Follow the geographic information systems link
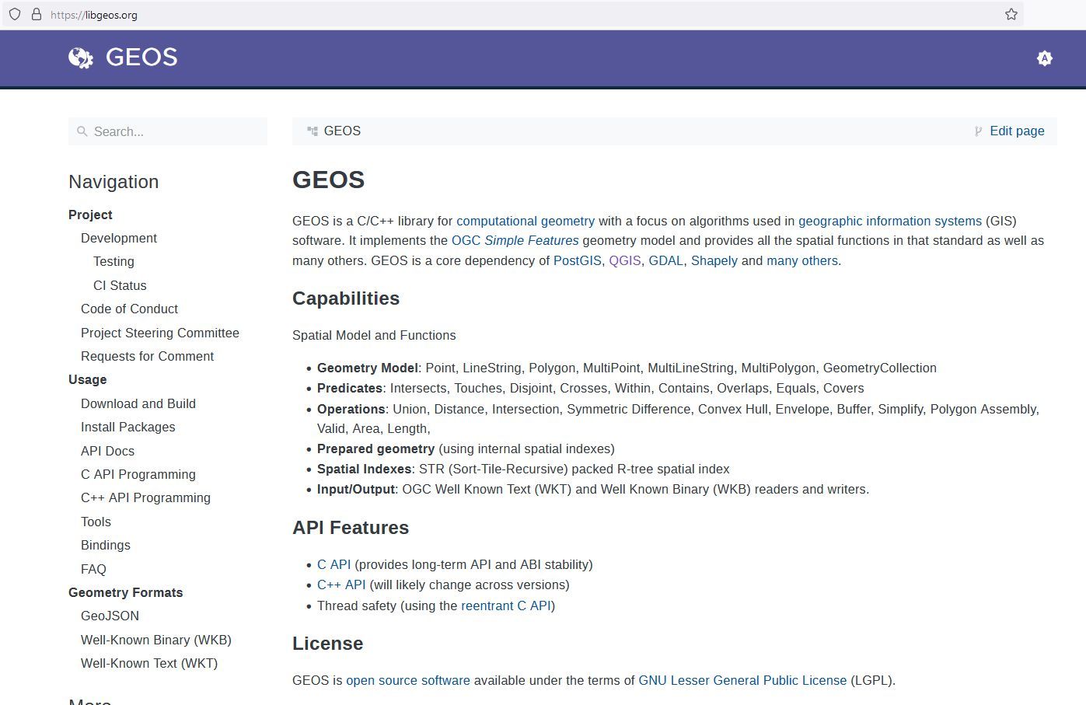1086x705 pixels. (890, 221)
